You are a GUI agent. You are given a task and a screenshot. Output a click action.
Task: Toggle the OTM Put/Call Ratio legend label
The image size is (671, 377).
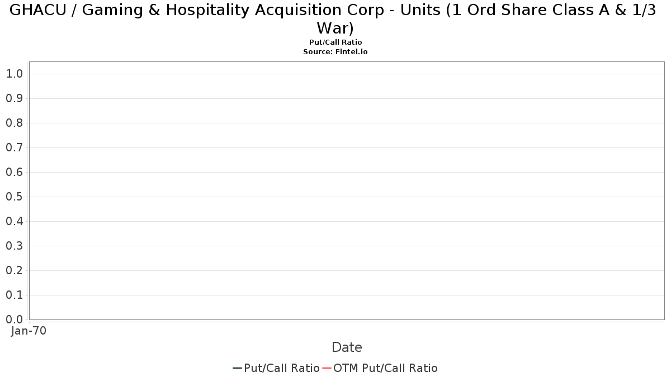pyautogui.click(x=385, y=368)
